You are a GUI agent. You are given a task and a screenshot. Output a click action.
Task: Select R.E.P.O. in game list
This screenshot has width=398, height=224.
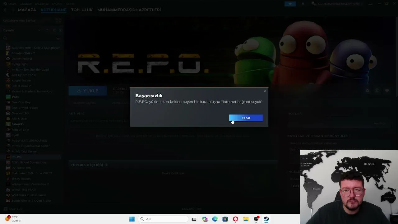(x=31, y=157)
